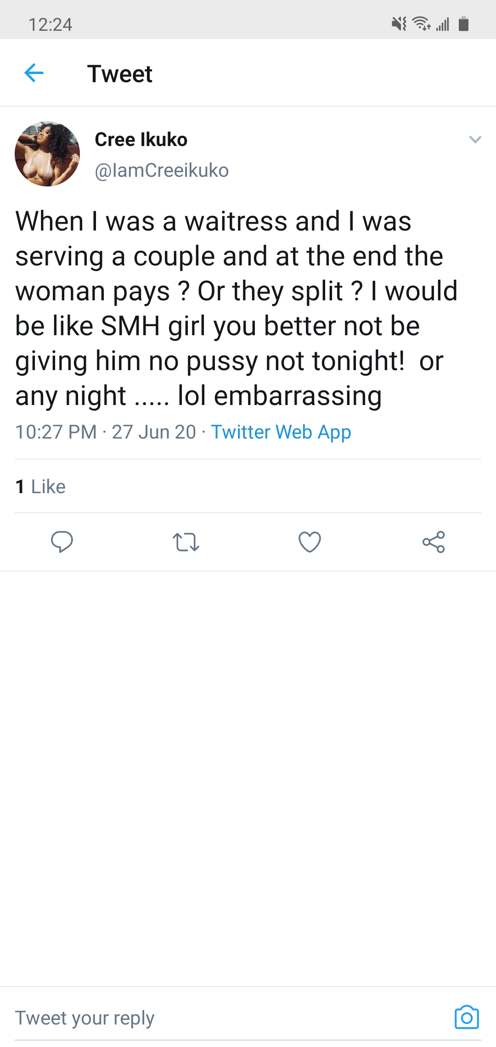View the 1 Like list

[x=40, y=487]
